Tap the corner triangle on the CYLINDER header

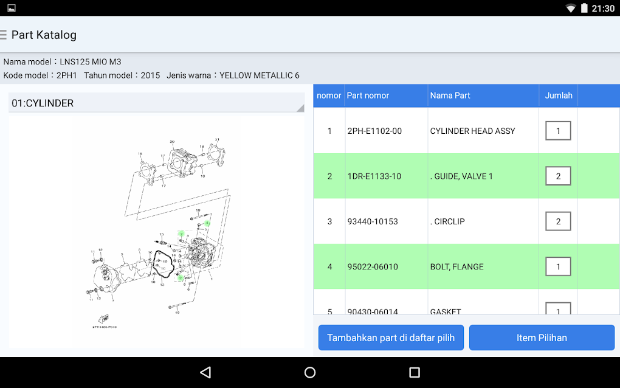[300, 108]
